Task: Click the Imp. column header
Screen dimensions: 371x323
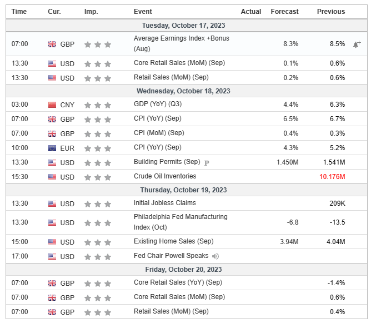Action: (91, 12)
